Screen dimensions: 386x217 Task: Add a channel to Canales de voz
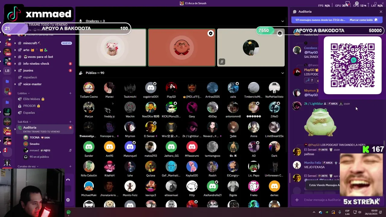point(70,166)
